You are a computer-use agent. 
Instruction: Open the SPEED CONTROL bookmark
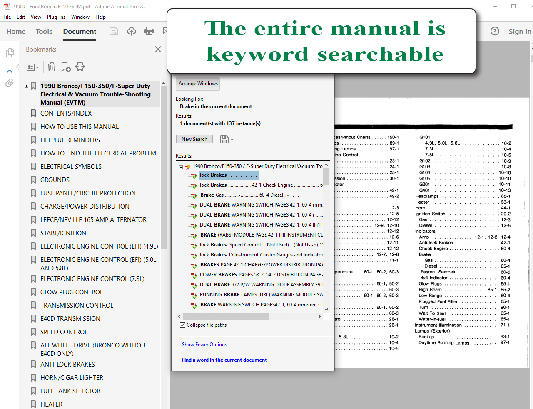click(x=64, y=332)
